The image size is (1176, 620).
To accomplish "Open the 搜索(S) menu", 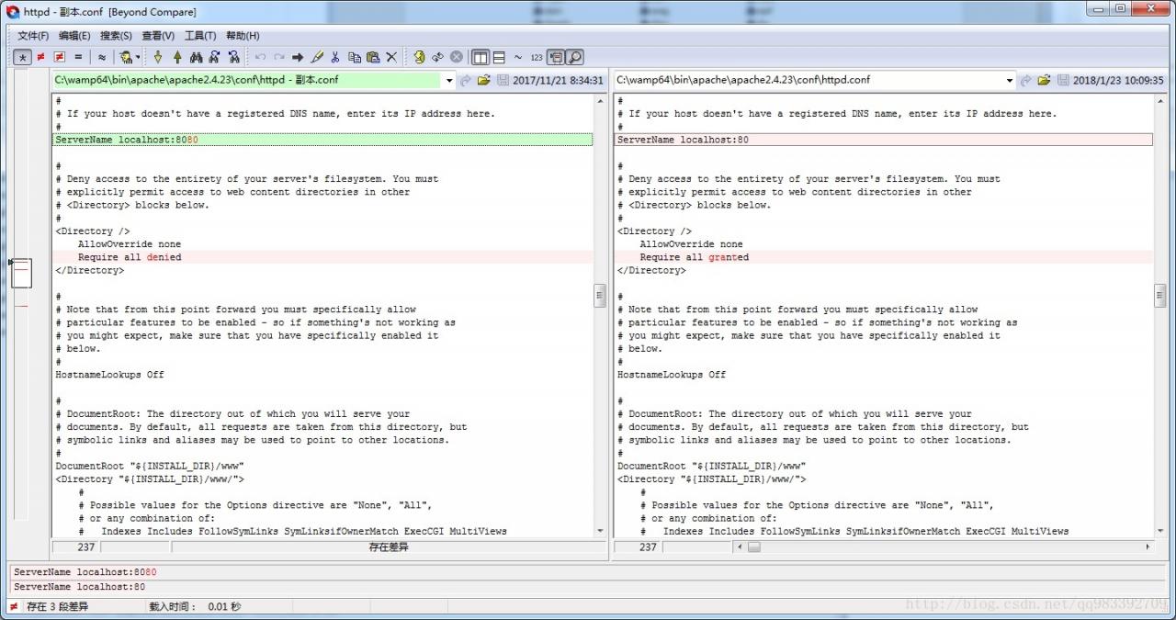I will click(116, 36).
